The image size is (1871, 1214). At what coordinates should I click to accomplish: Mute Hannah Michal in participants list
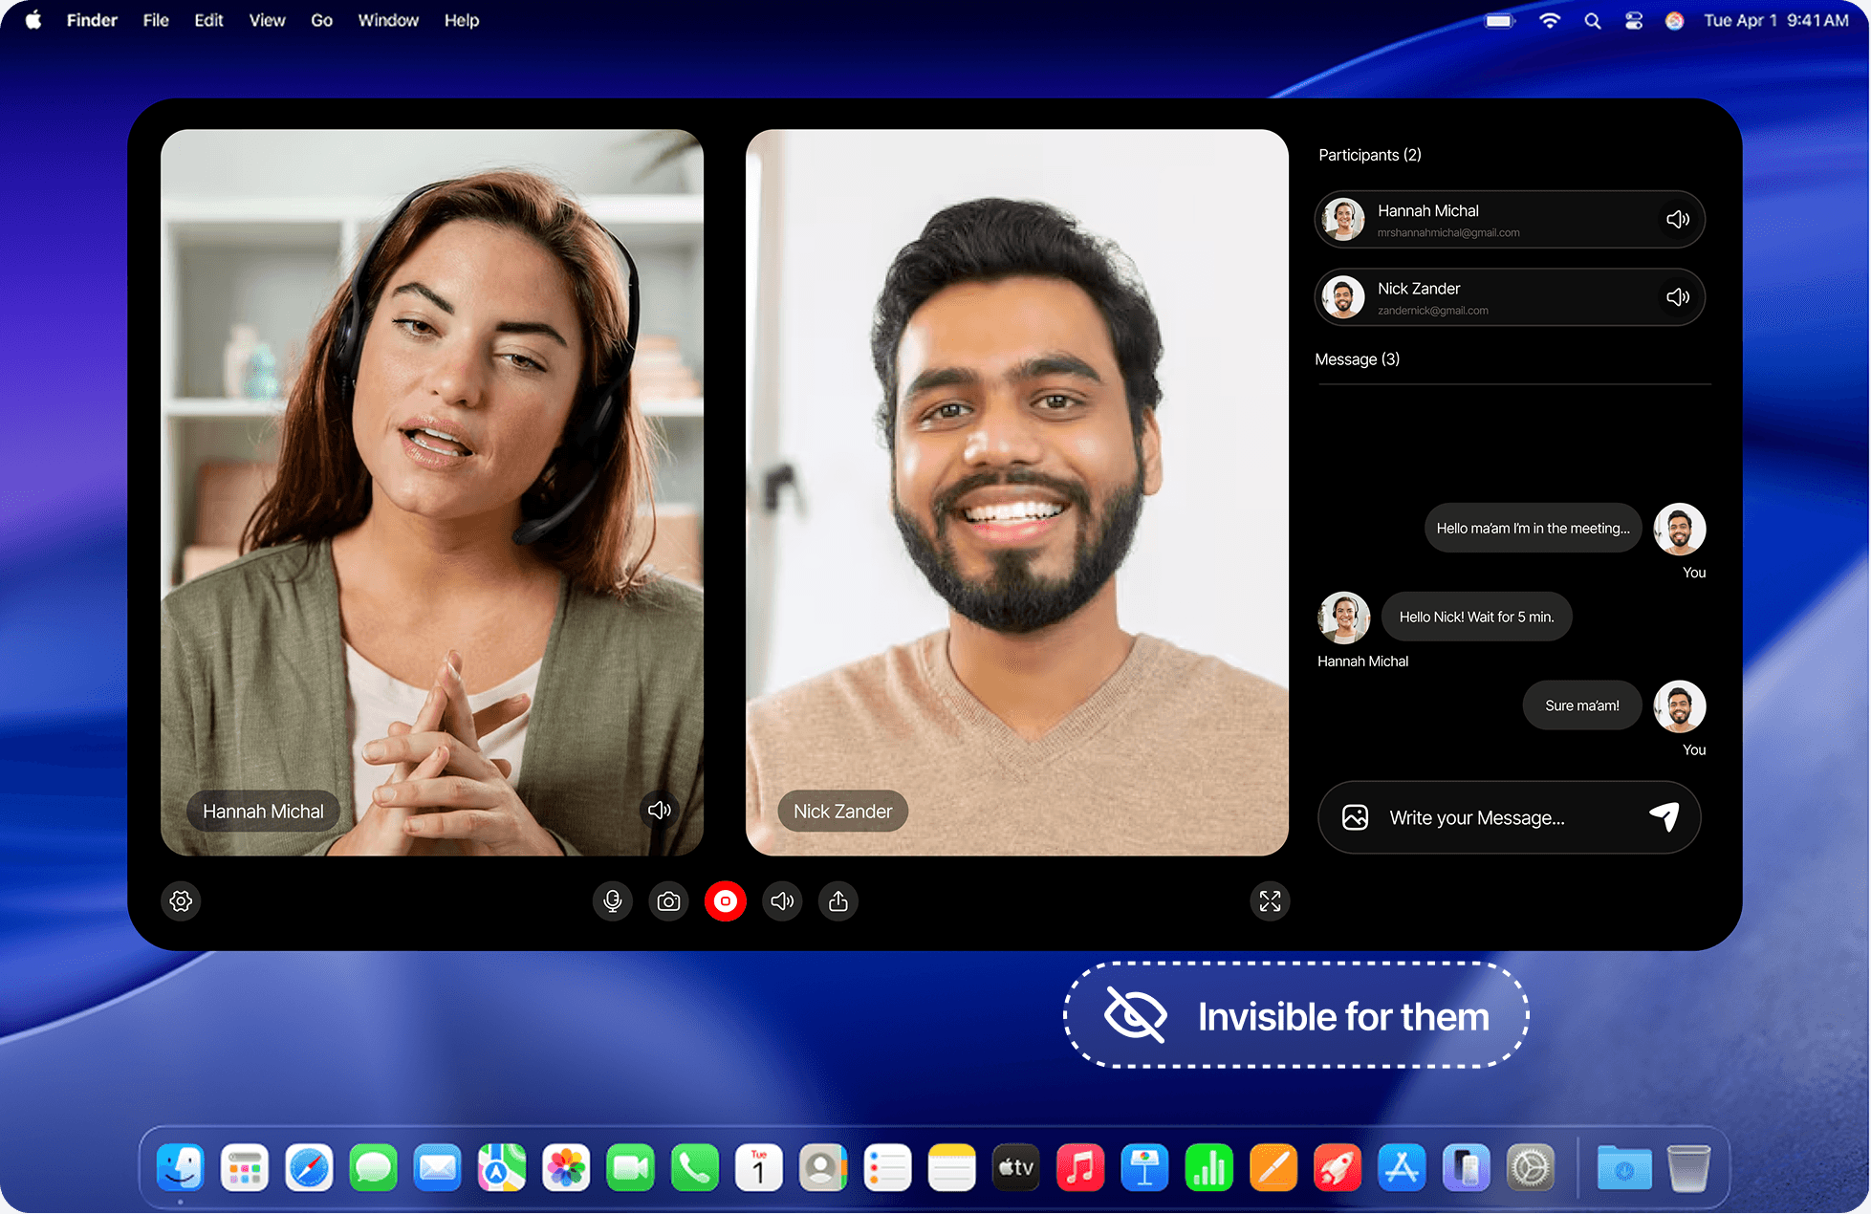(x=1677, y=219)
